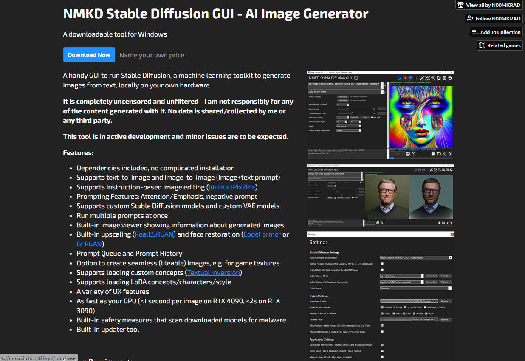Click 'A variety of UX features' line

113,291
